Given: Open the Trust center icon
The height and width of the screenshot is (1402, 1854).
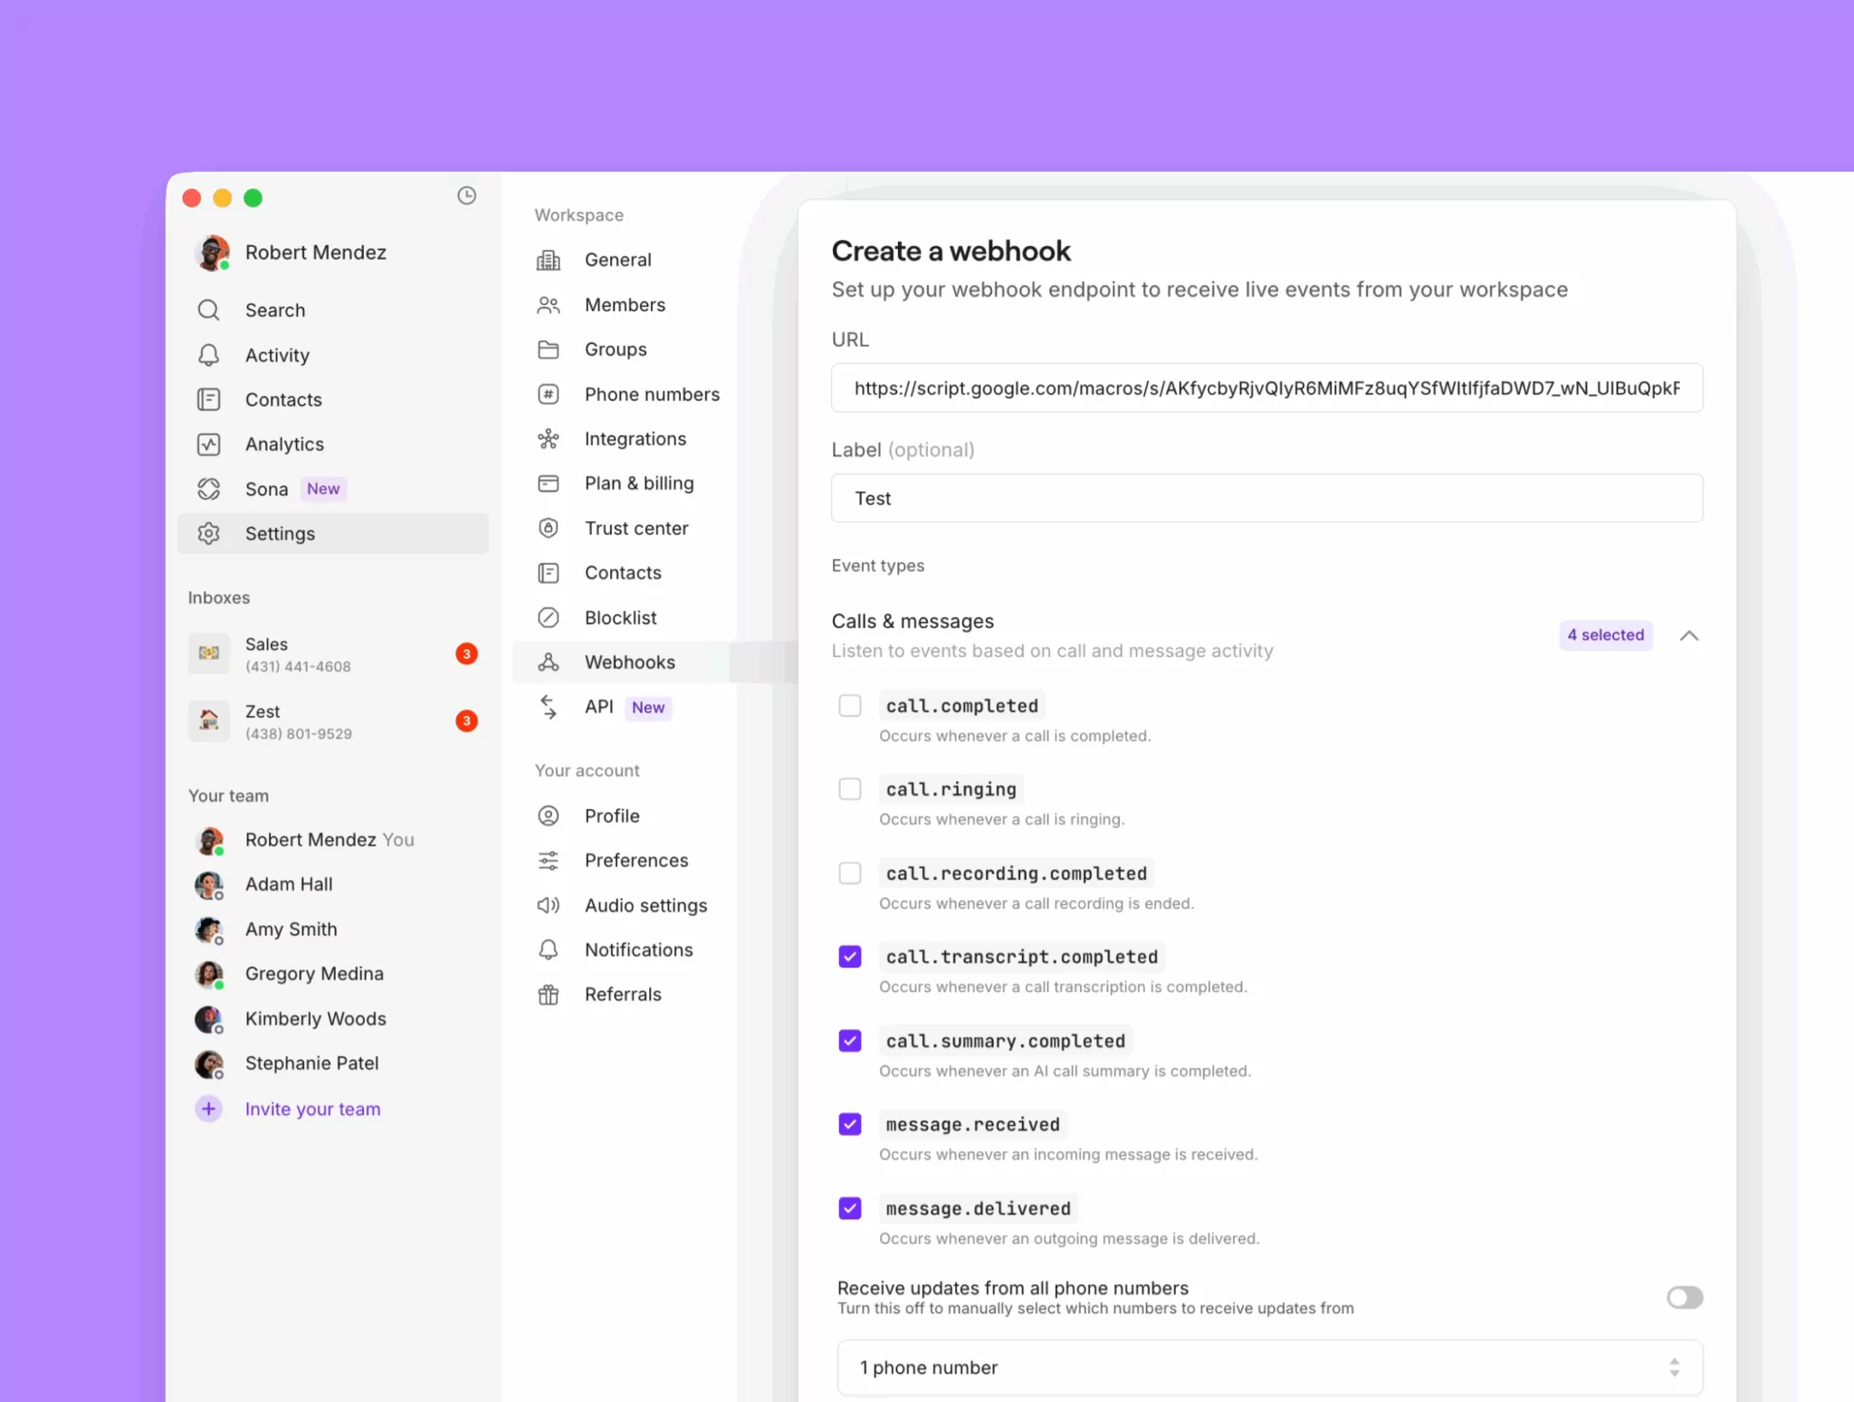Looking at the screenshot, I should click(549, 528).
